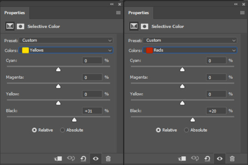The width and height of the screenshot is (248, 165).
Task: Click Magenta label in Reds panel
Action: 139,77
